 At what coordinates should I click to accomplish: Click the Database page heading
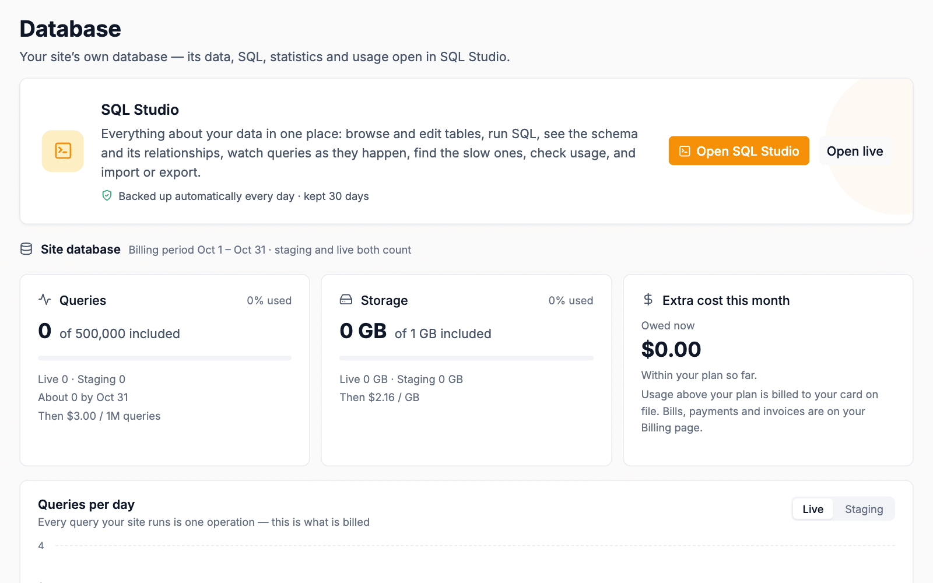pos(71,29)
